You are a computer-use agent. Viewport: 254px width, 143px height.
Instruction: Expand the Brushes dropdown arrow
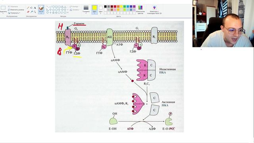point(41,13)
